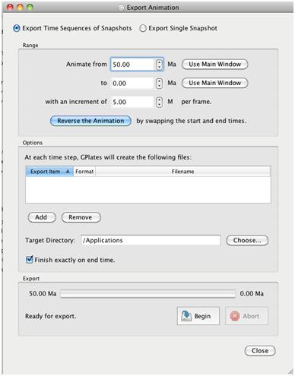Click the Animate from field stepper arrows
295x376 pixels.
pyautogui.click(x=159, y=65)
